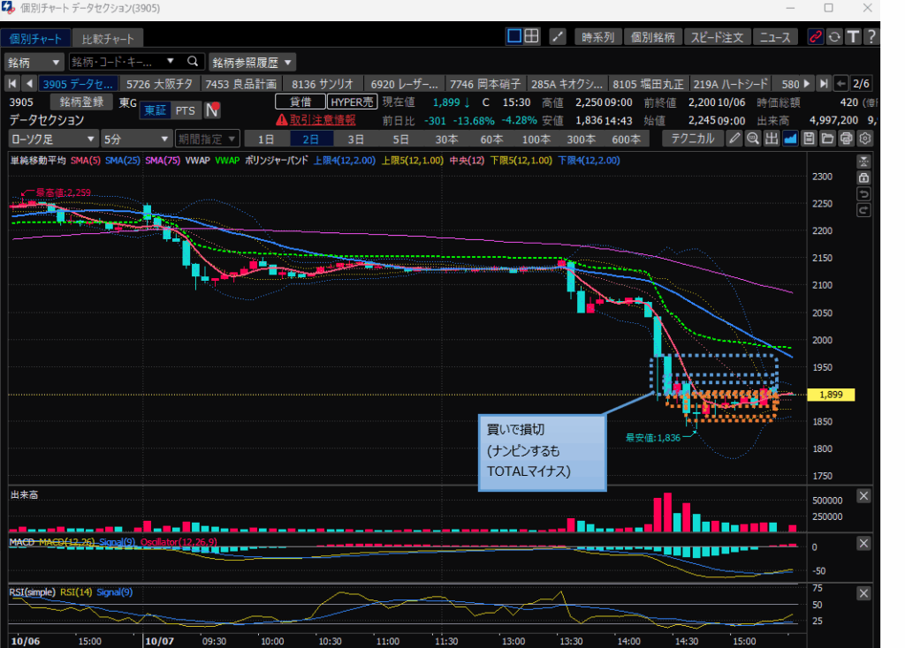
Task: Switch to the 比較チャート tab
Action: [109, 39]
